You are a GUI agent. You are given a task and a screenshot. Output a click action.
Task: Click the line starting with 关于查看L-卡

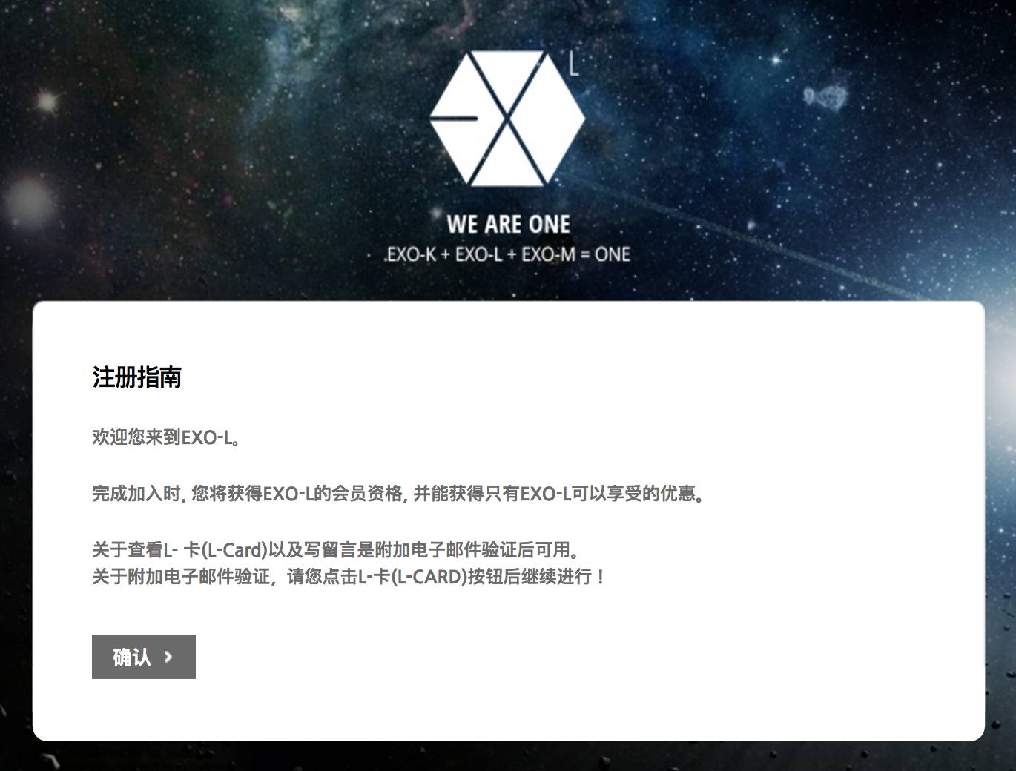pos(336,550)
